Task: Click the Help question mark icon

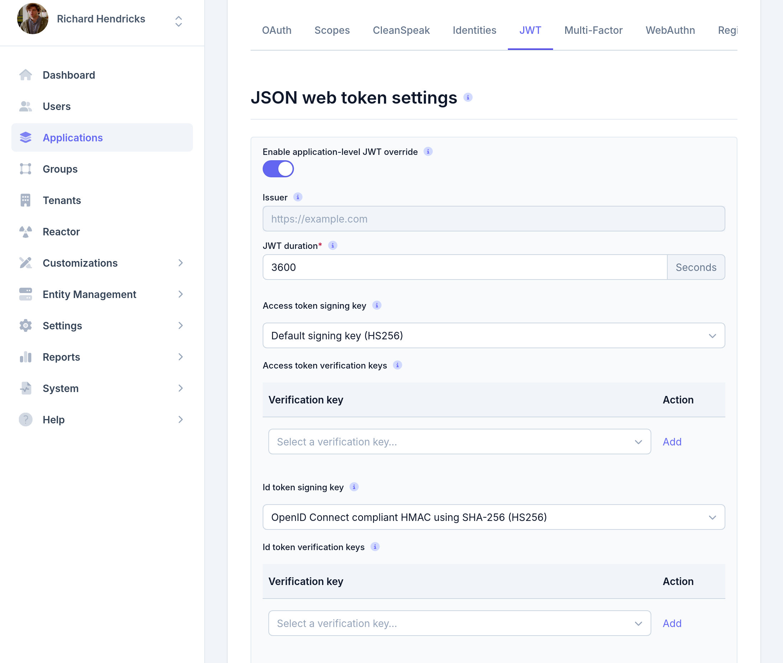Action: [26, 419]
